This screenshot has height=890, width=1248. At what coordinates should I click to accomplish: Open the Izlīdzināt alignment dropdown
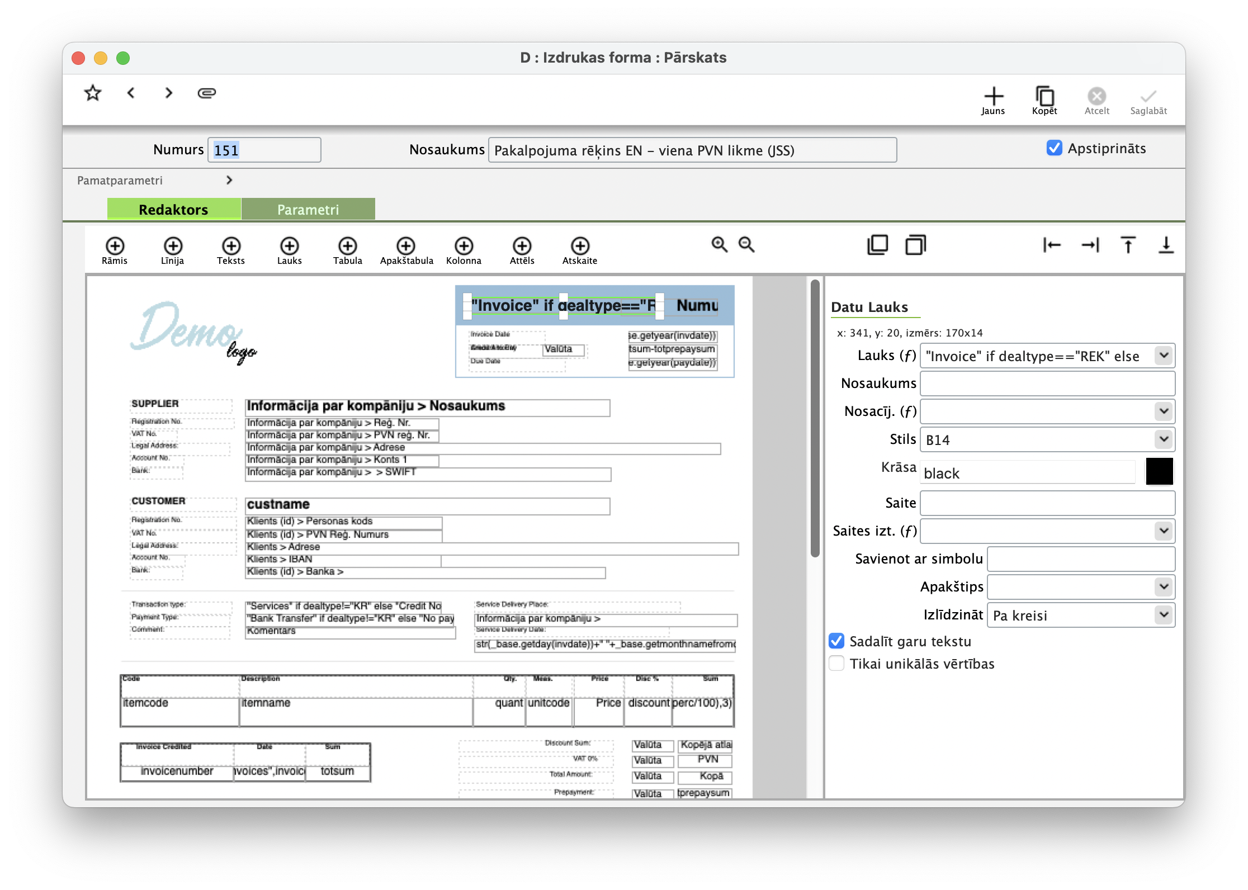click(1164, 615)
